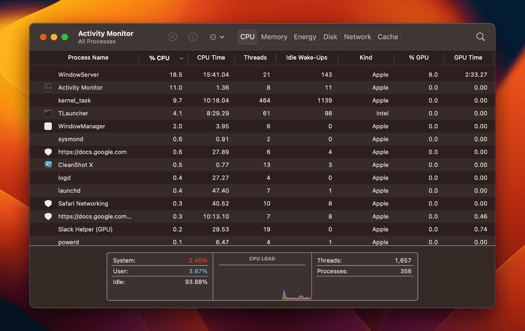Click the Kind column header
525x331 pixels.
[x=366, y=58]
